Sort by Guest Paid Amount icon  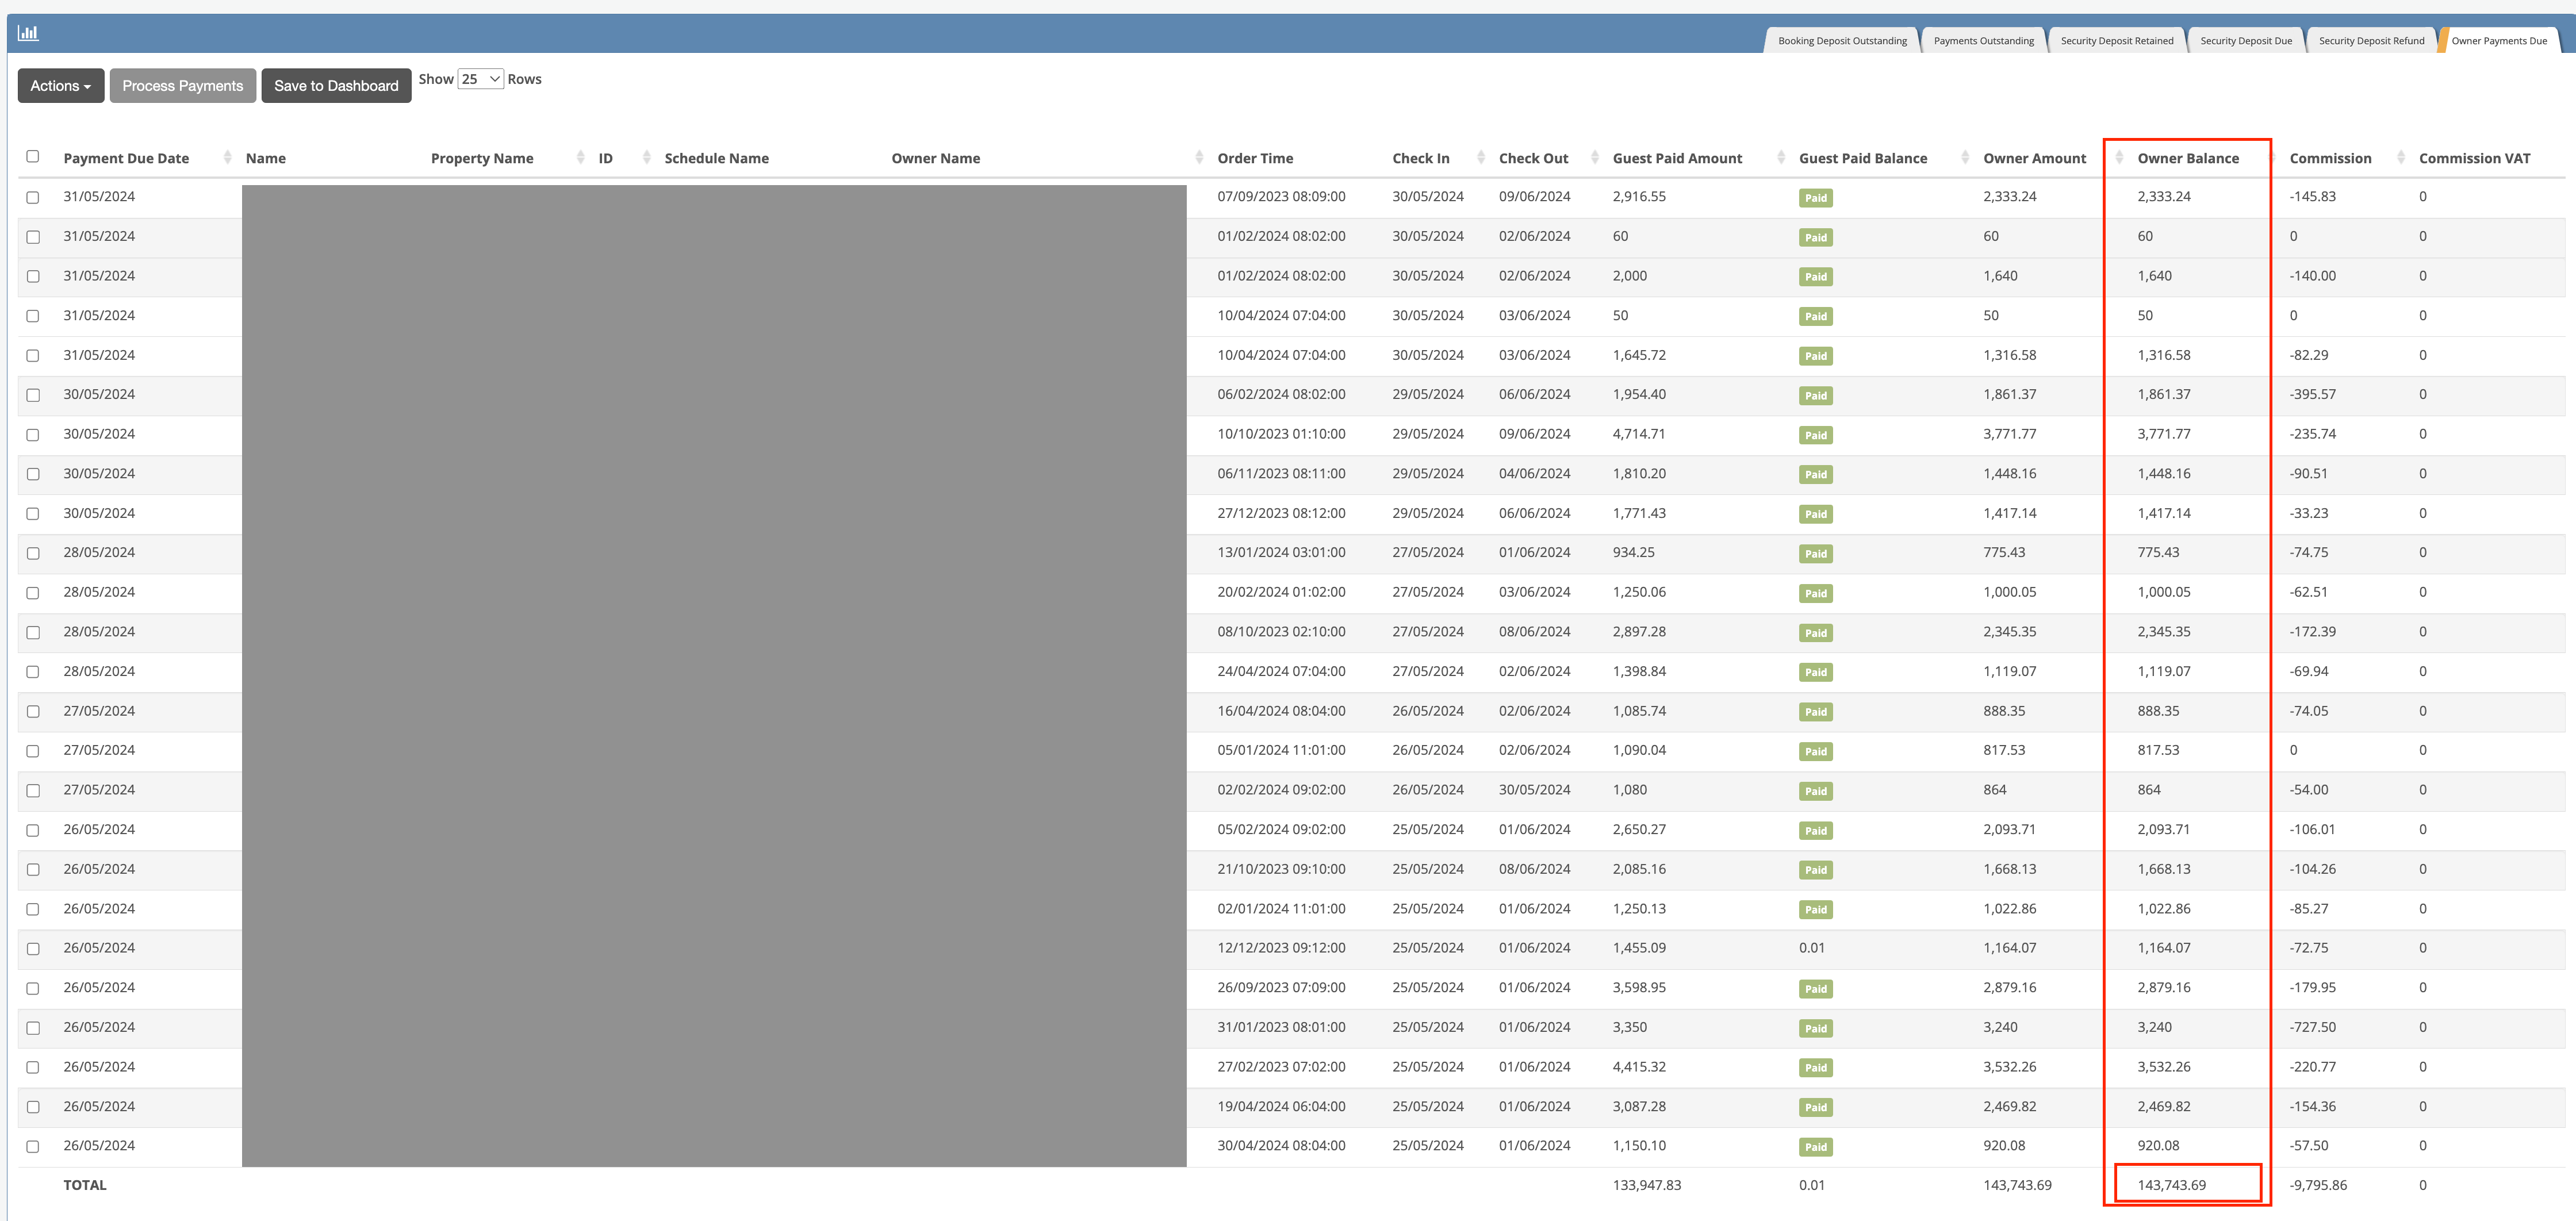(x=1780, y=158)
